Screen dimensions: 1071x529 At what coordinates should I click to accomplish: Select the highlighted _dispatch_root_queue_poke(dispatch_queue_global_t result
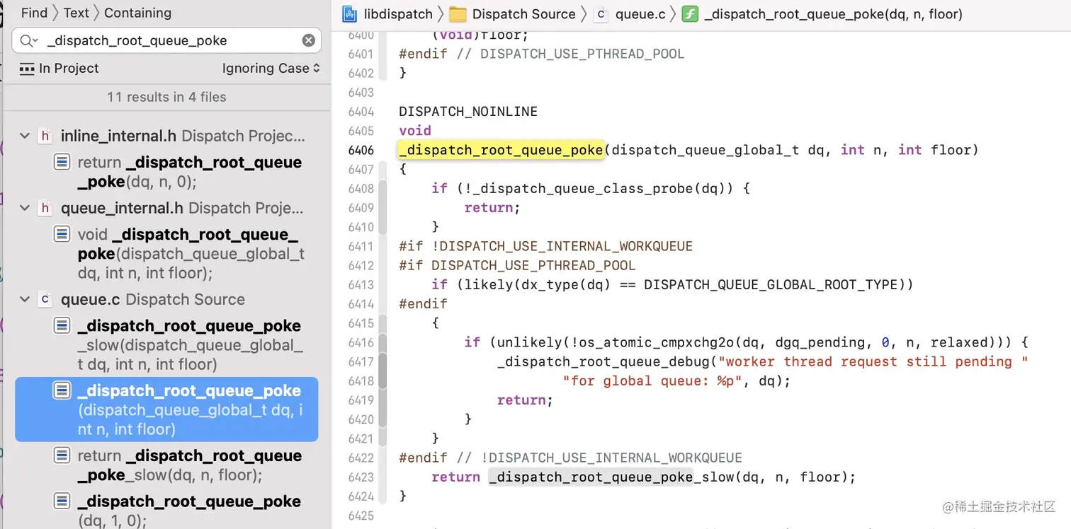pyautogui.click(x=166, y=409)
